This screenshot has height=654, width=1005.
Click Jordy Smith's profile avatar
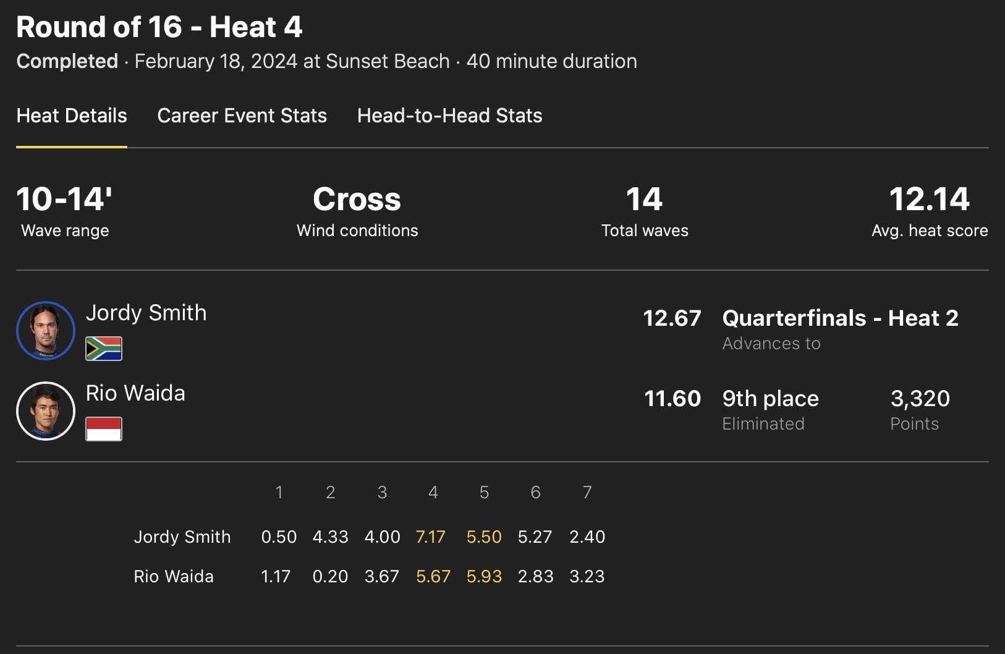tap(46, 331)
